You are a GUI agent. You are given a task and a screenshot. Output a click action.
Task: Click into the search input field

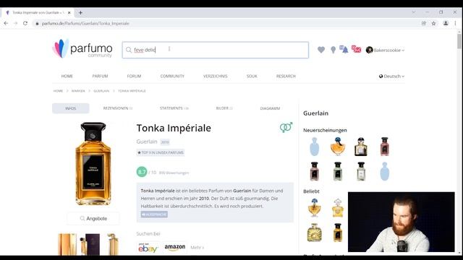tap(216, 50)
